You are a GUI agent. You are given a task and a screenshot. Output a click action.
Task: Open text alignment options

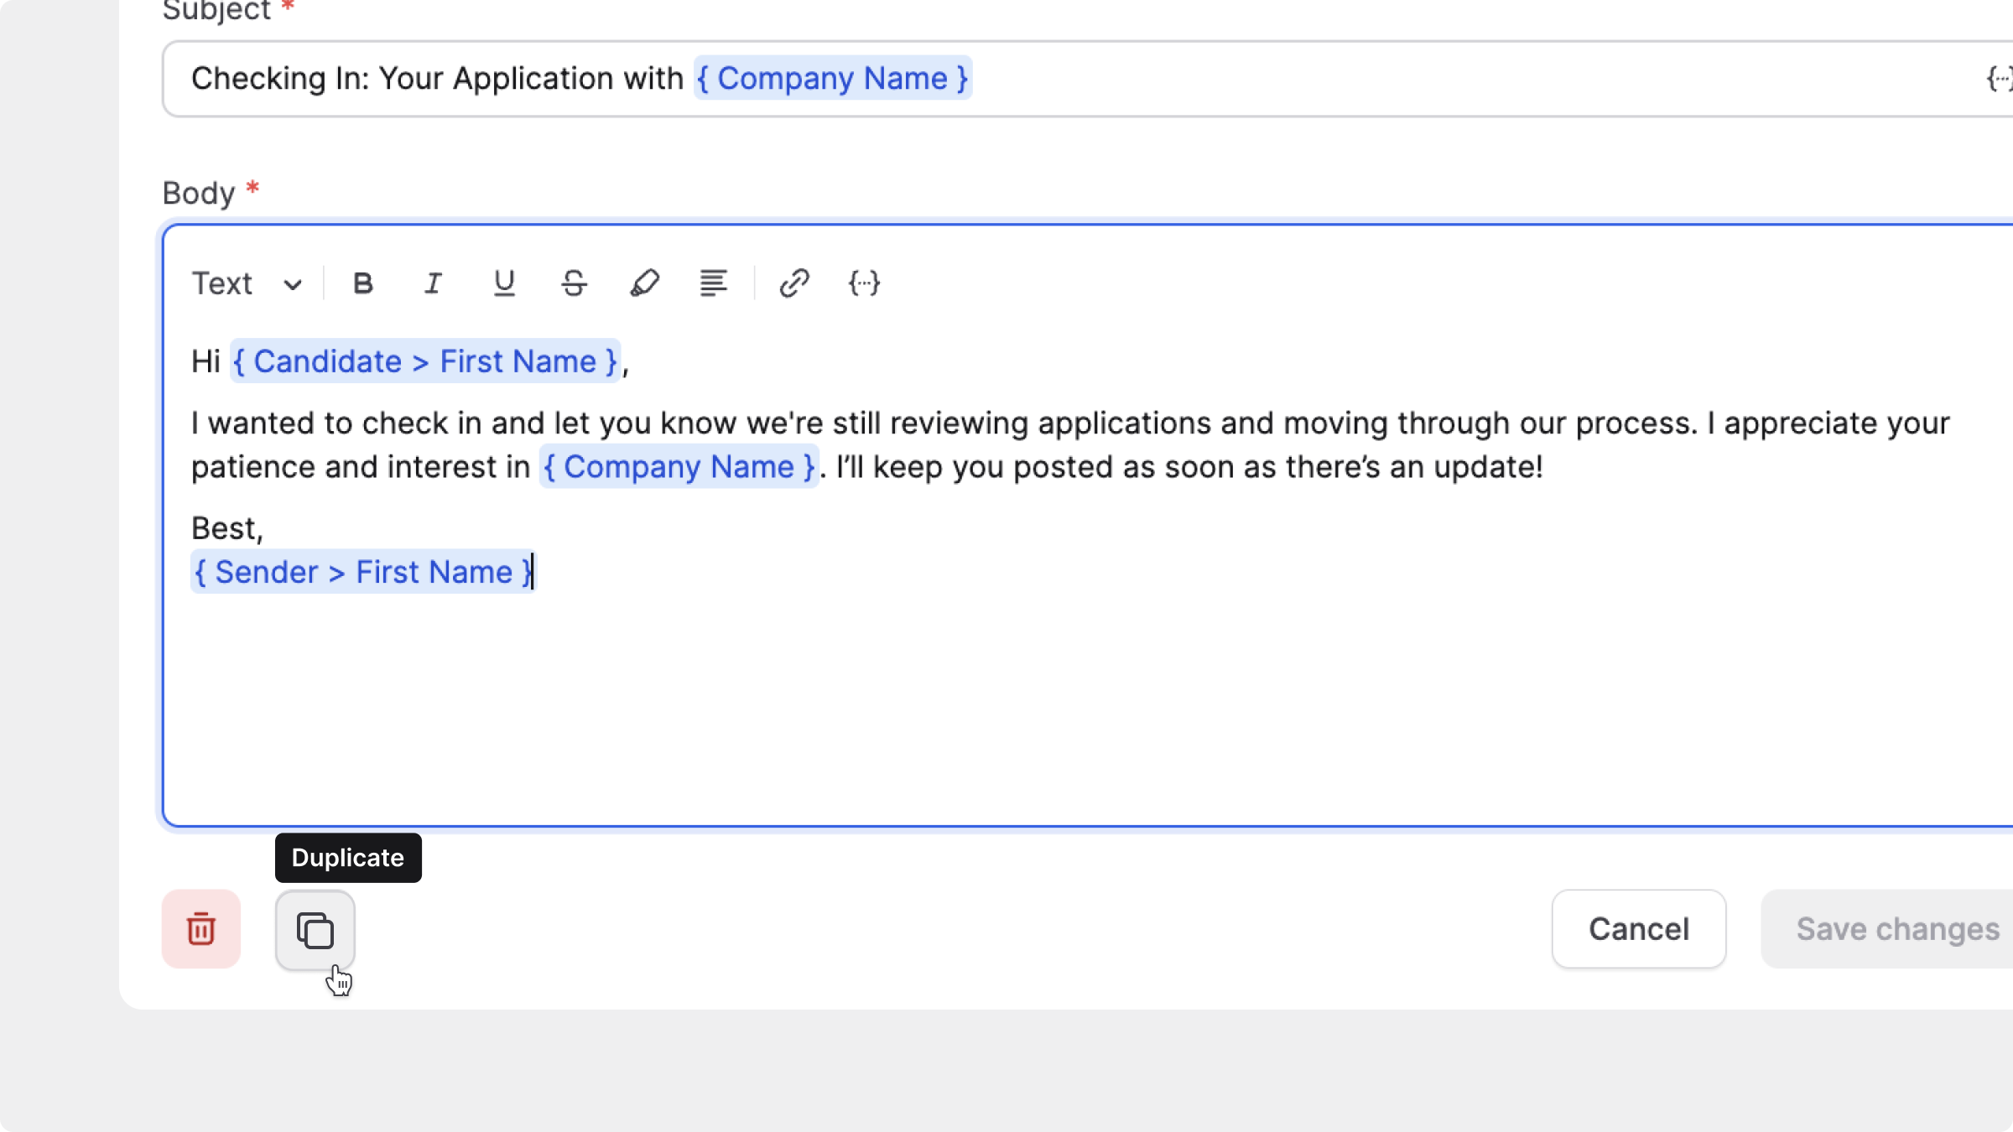(713, 283)
